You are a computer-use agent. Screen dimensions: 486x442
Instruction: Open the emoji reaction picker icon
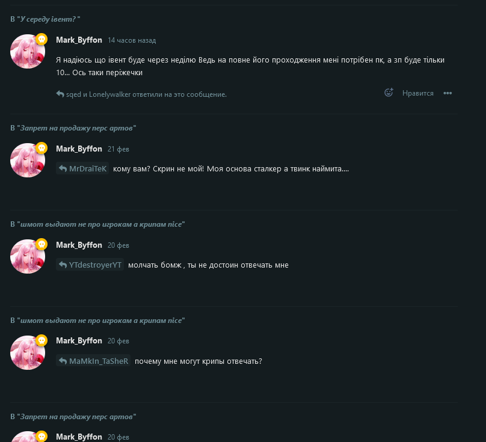point(389,93)
